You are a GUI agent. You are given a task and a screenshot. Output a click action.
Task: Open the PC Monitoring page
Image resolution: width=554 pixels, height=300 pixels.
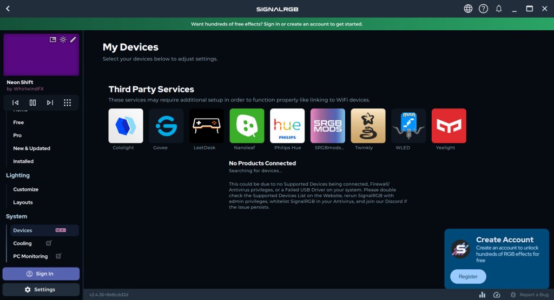30,256
